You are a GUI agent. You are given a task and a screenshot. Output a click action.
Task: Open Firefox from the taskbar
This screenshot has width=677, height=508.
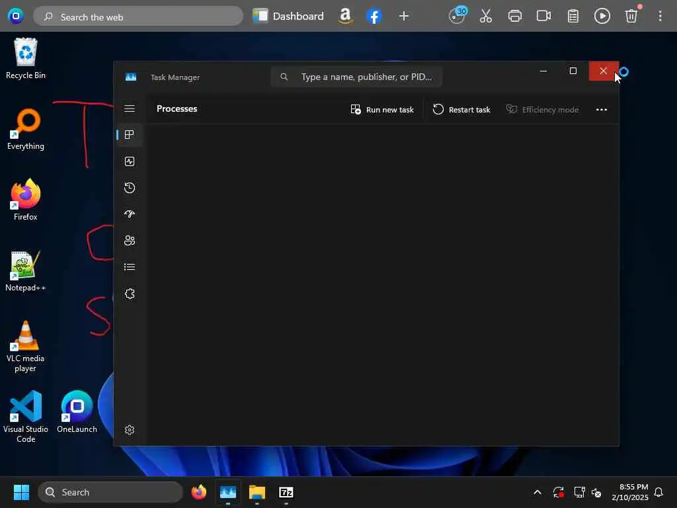pyautogui.click(x=199, y=492)
